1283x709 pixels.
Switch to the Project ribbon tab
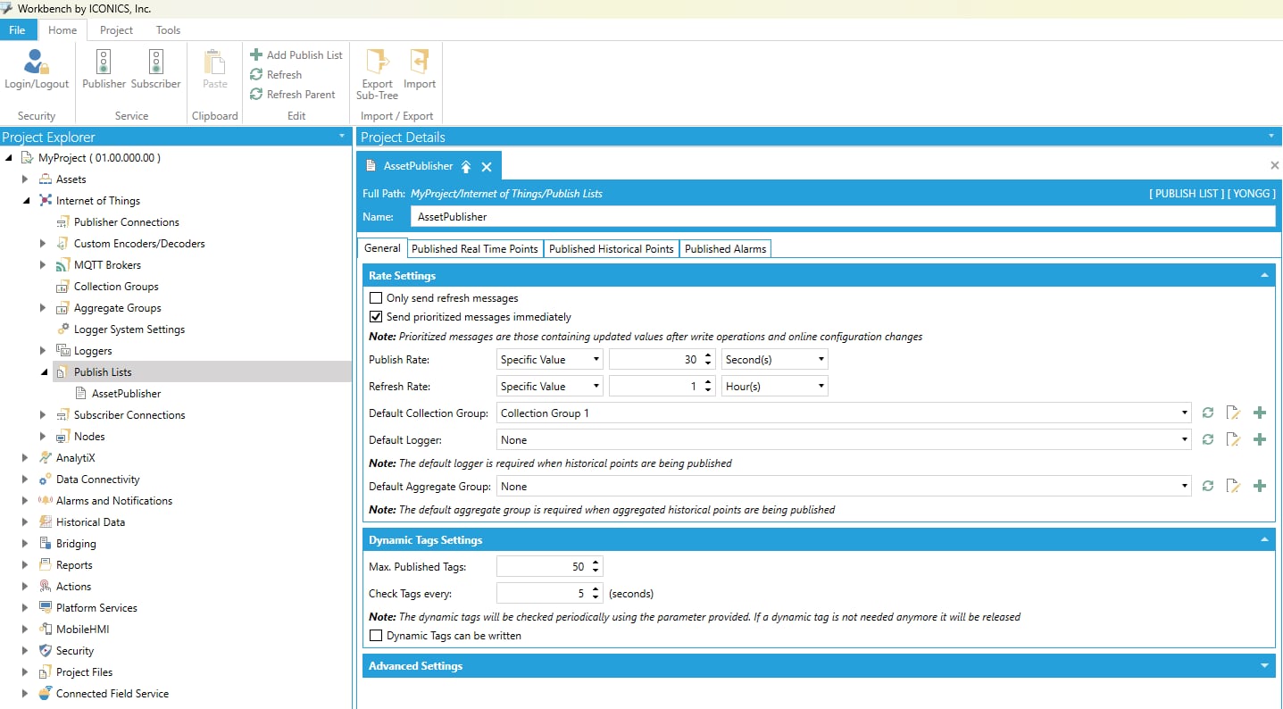[x=116, y=29]
